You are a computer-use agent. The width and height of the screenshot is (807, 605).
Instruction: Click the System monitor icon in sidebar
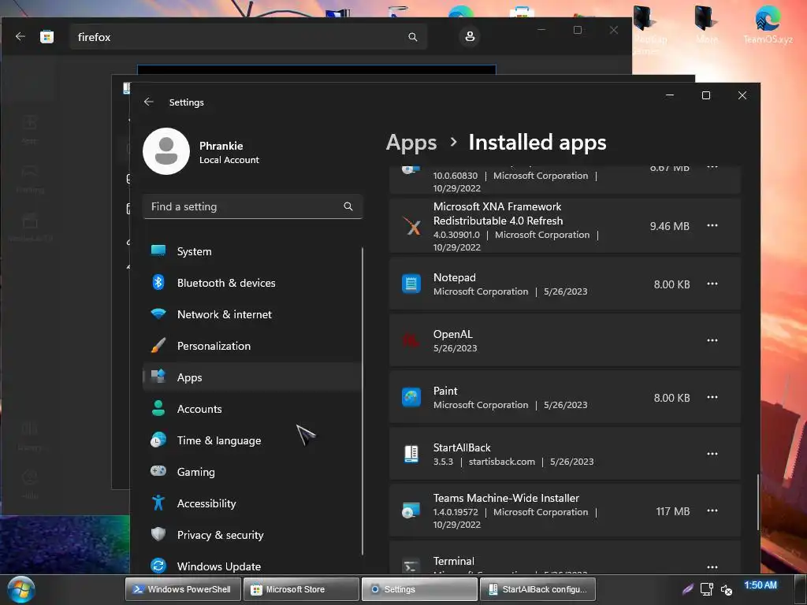(x=158, y=251)
